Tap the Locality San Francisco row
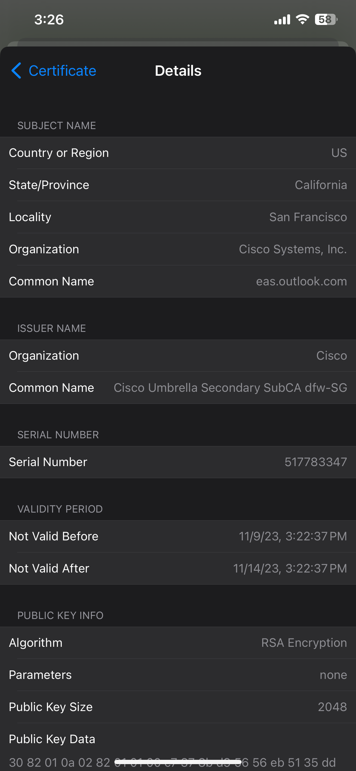Screen dimensions: 356x771 coord(178,217)
